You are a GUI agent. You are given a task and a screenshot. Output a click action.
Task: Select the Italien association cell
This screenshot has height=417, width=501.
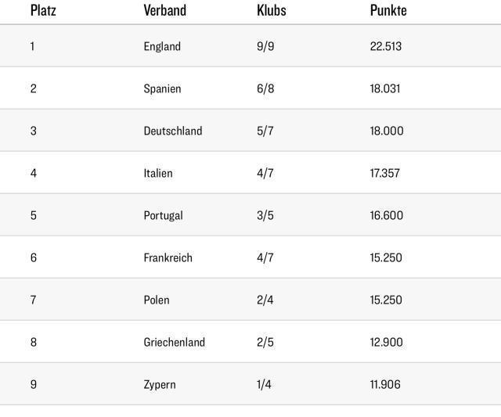tap(158, 173)
